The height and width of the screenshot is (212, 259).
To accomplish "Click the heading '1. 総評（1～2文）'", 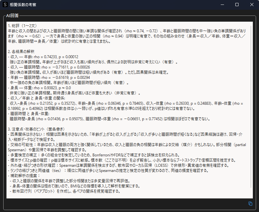I will (x=22, y=26).
